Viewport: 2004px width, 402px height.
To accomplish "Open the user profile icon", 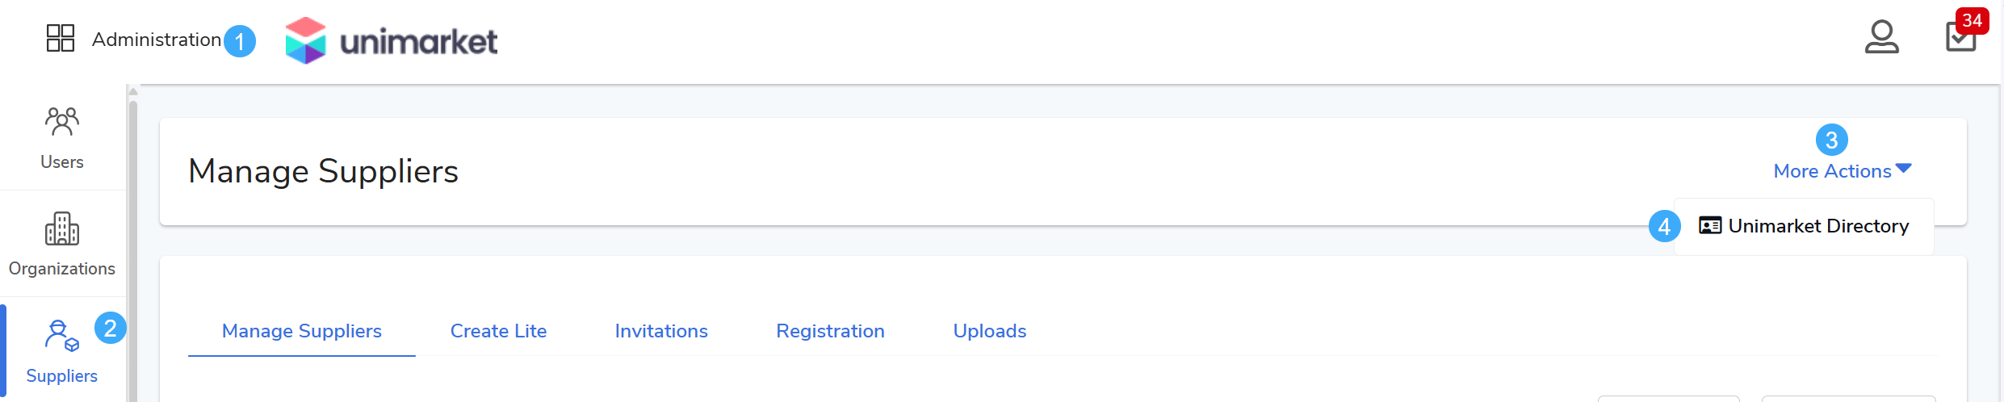I will point(1881,37).
